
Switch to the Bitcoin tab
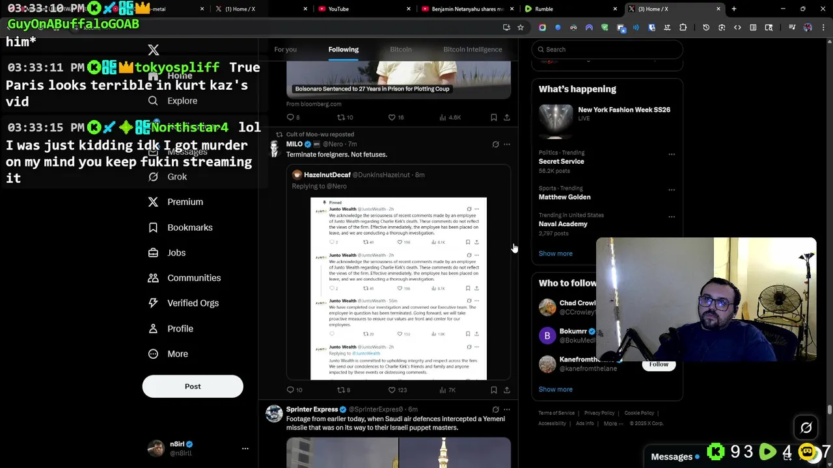click(401, 49)
